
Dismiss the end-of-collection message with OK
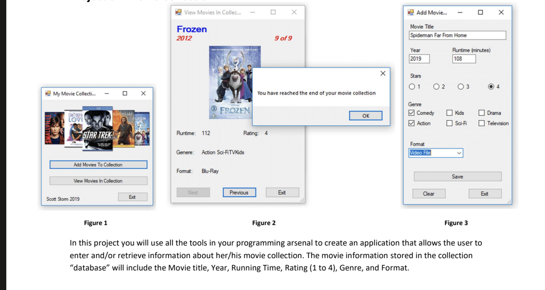coord(366,116)
